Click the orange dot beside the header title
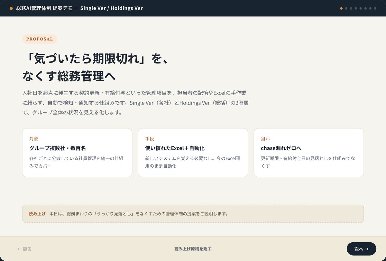The height and width of the screenshot is (261, 386). pyautogui.click(x=11, y=8)
